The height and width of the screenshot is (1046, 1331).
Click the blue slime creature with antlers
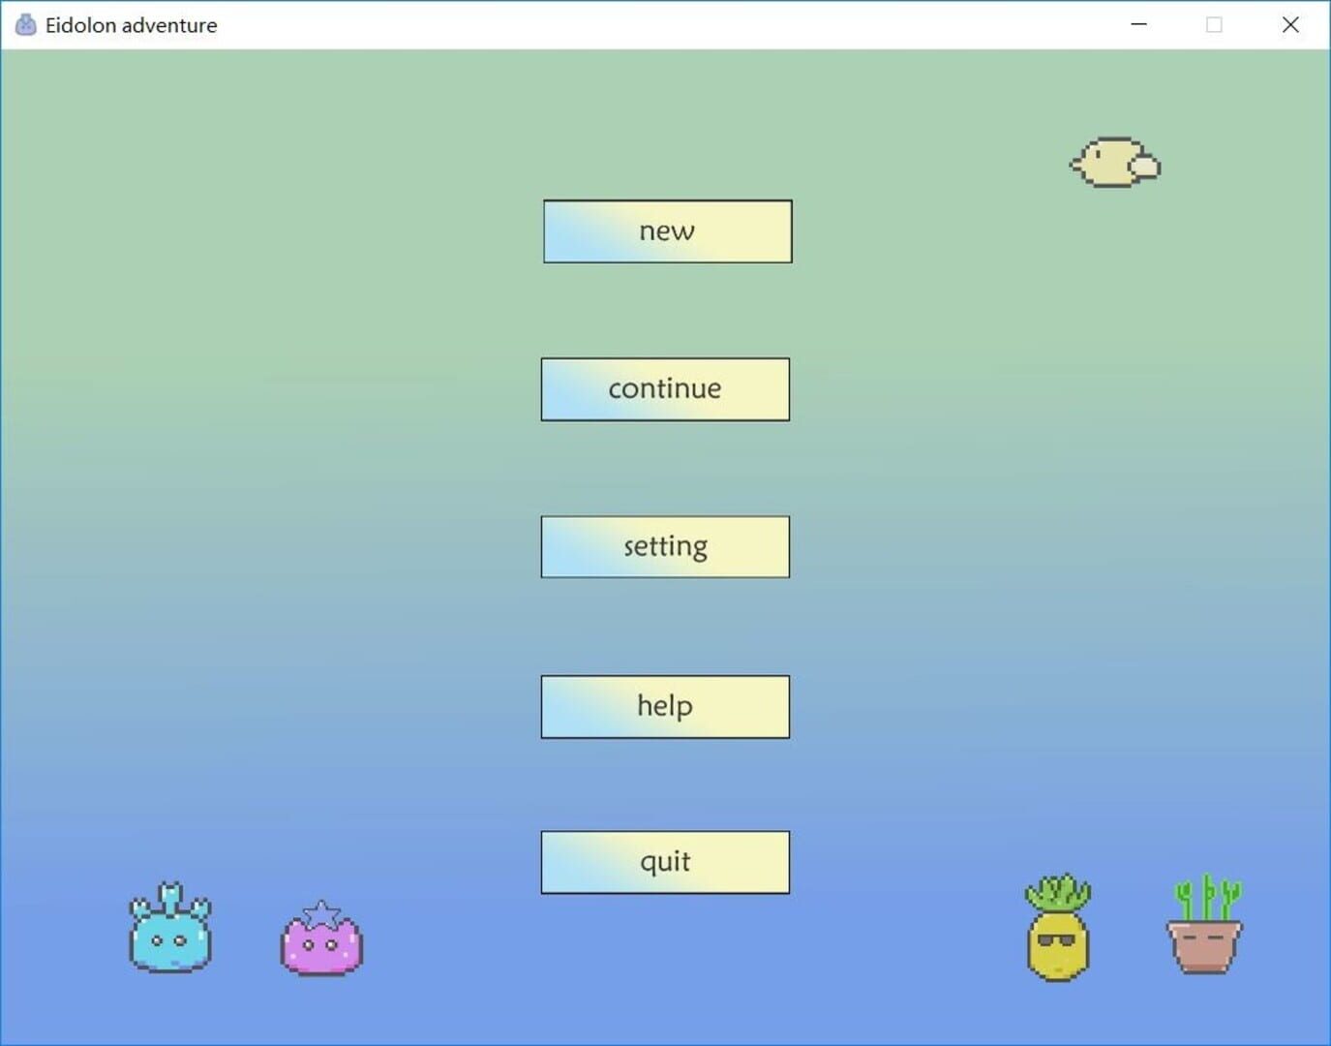pyautogui.click(x=170, y=928)
